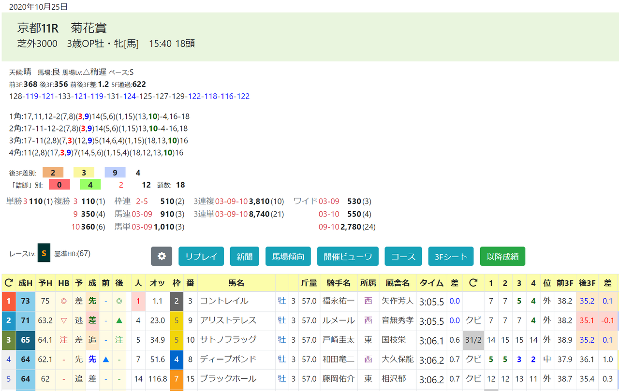
Task: Click the 31/2 margin cell
Action: (473, 340)
